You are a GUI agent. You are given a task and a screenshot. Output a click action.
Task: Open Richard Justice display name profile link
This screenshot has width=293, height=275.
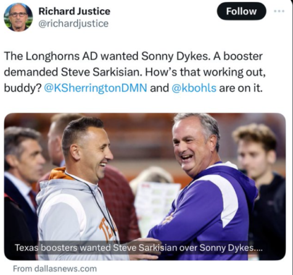(75, 11)
